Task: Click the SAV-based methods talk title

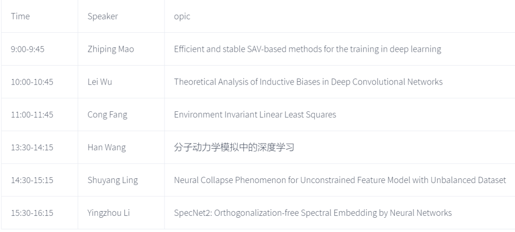Action: [308, 49]
